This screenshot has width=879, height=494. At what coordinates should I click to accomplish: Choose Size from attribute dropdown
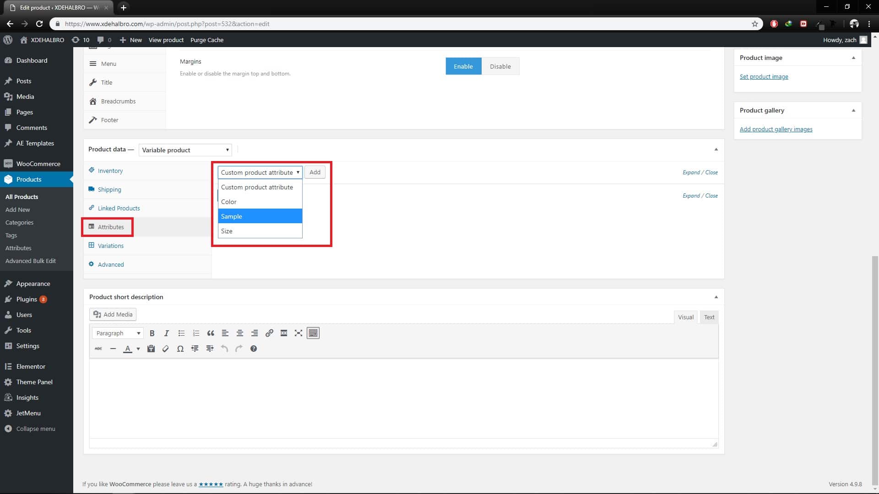260,231
